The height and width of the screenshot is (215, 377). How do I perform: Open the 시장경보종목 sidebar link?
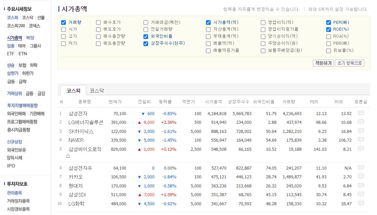coord(18,209)
